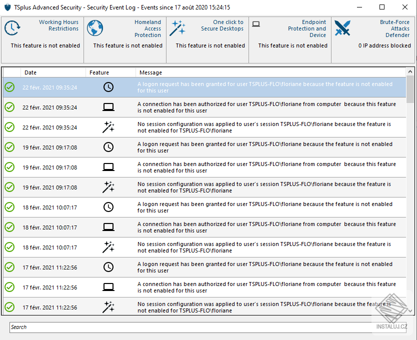The image size is (417, 340).
Task: Click 'This feature is not enabled' under Secure Desktops
Action: (210, 45)
